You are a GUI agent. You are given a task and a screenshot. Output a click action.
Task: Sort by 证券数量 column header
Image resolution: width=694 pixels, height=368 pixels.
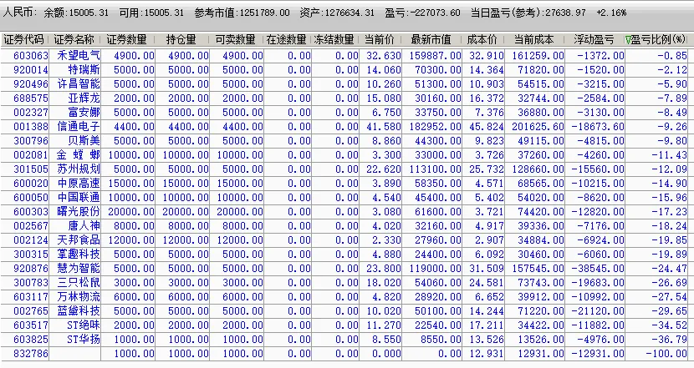pyautogui.click(x=126, y=40)
